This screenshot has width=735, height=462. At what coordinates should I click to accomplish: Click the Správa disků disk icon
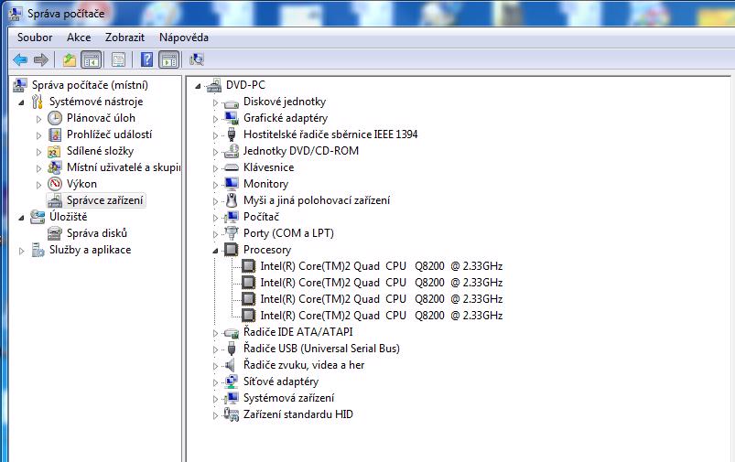pos(55,233)
